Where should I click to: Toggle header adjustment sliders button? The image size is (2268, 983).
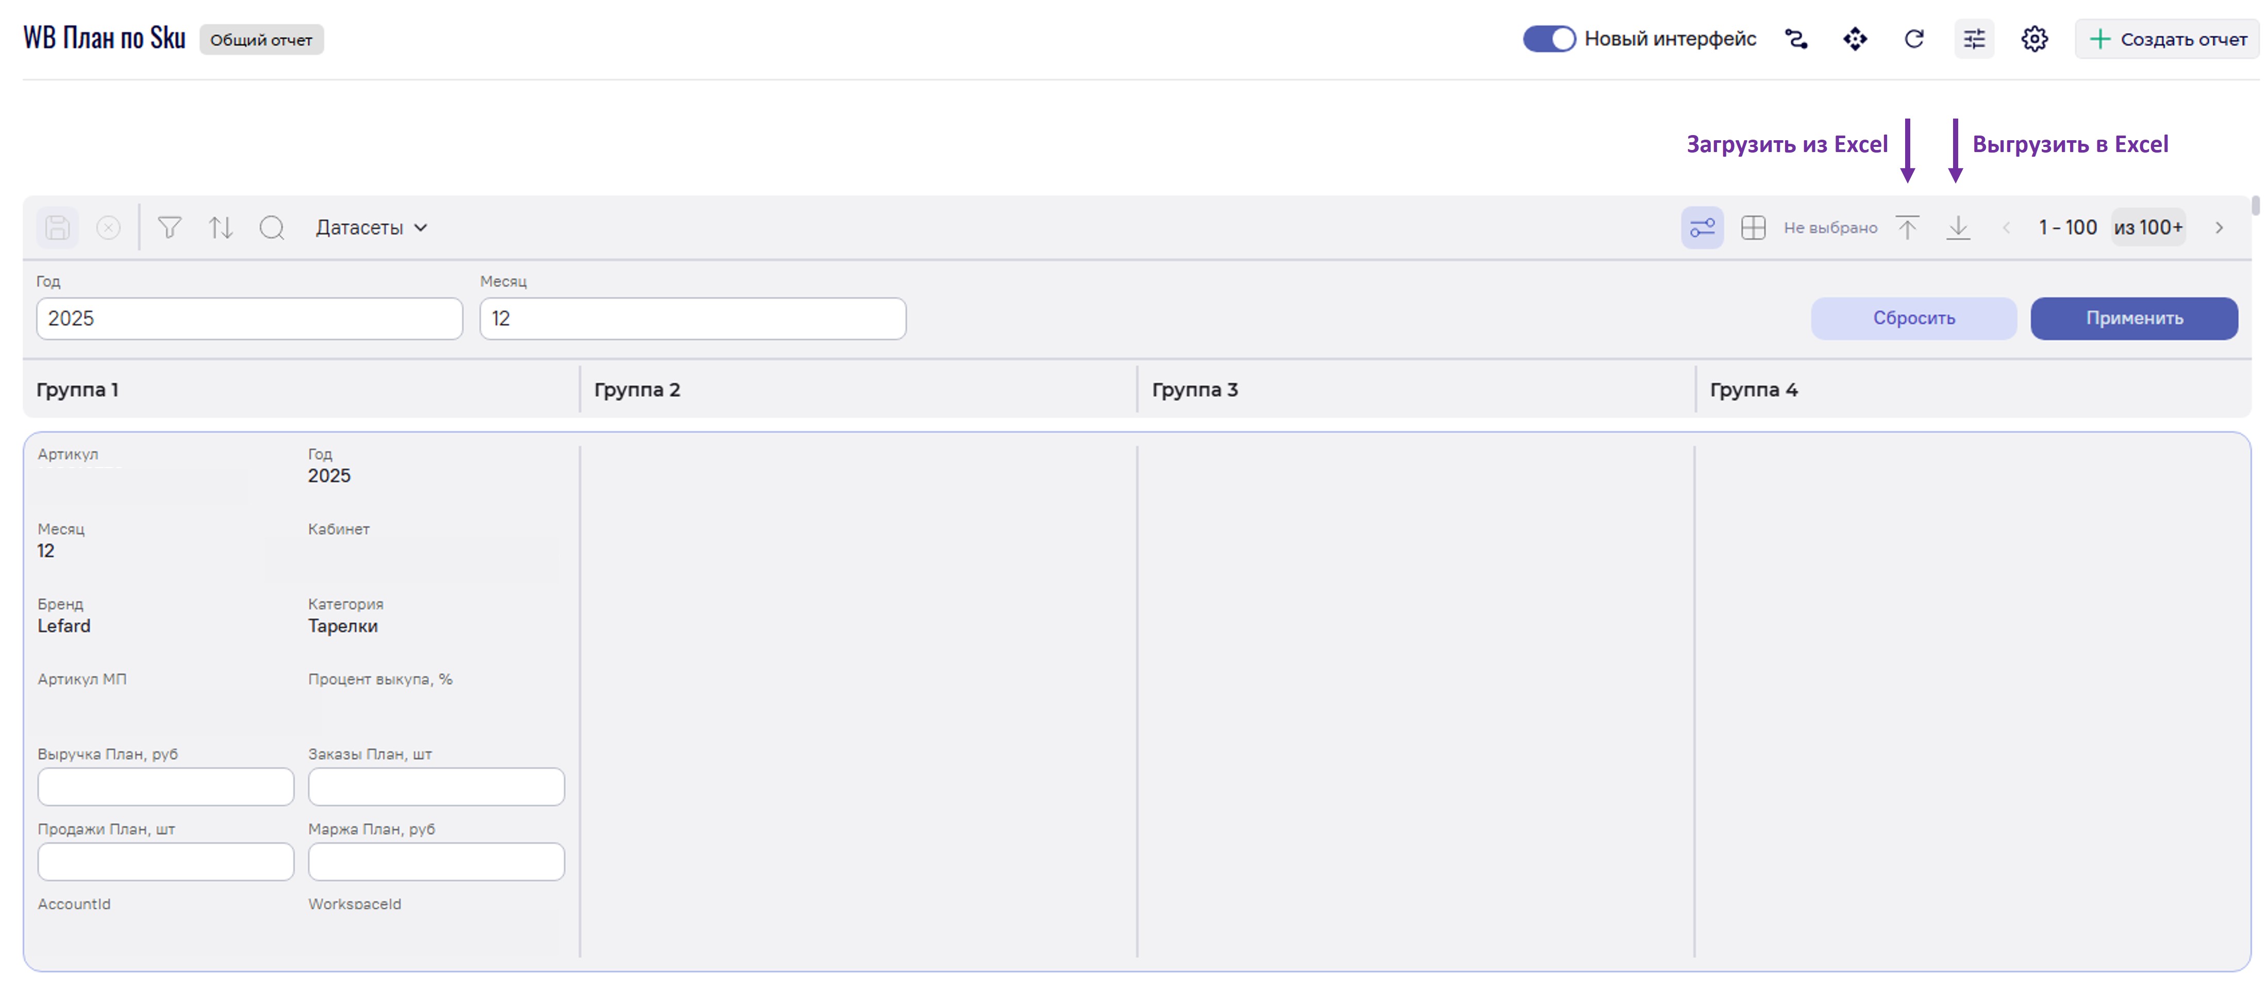point(1974,39)
